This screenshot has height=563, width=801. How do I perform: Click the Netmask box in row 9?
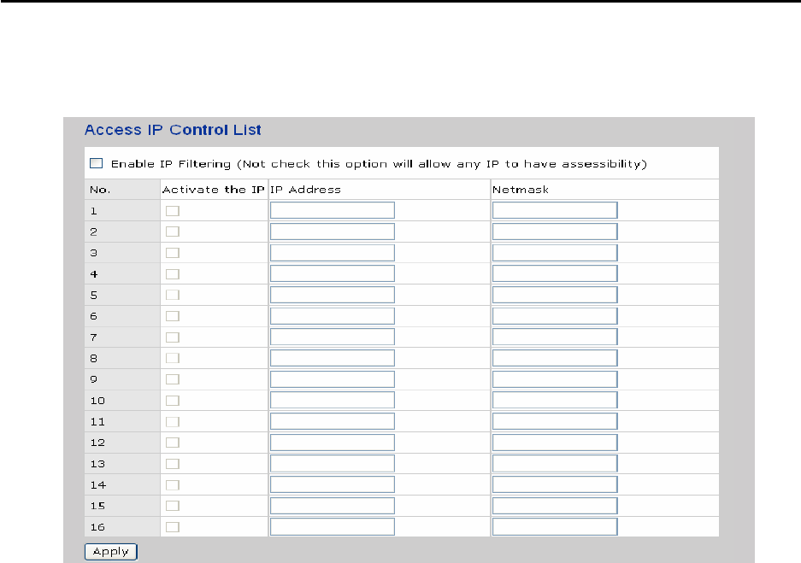pos(555,379)
